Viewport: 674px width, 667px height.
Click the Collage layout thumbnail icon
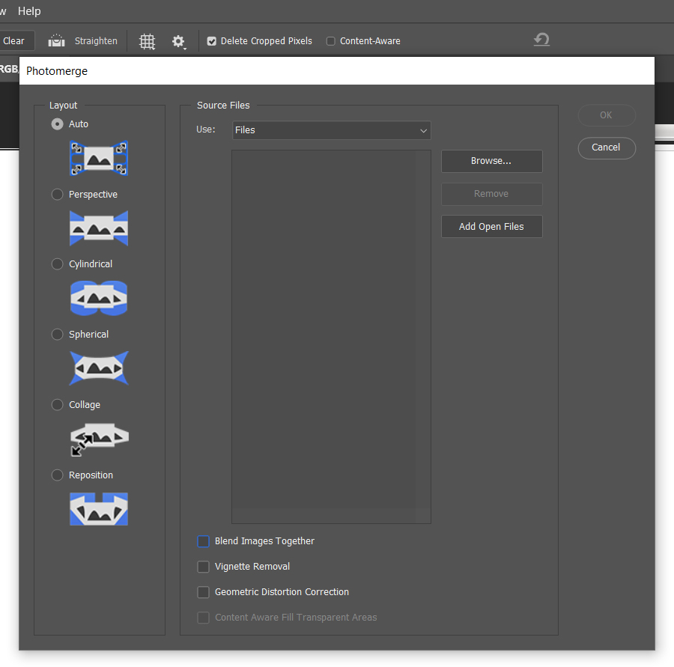tap(99, 439)
